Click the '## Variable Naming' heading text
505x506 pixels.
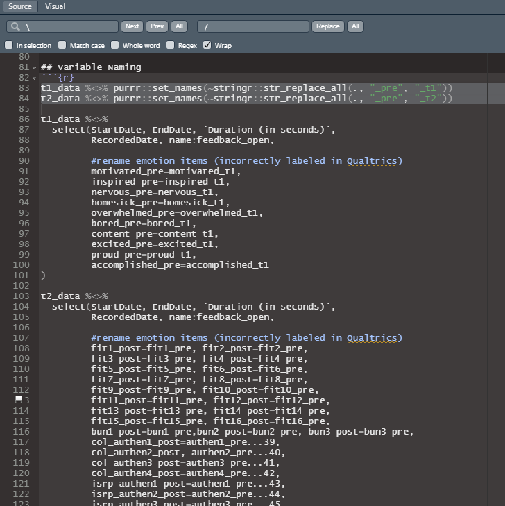pos(91,67)
